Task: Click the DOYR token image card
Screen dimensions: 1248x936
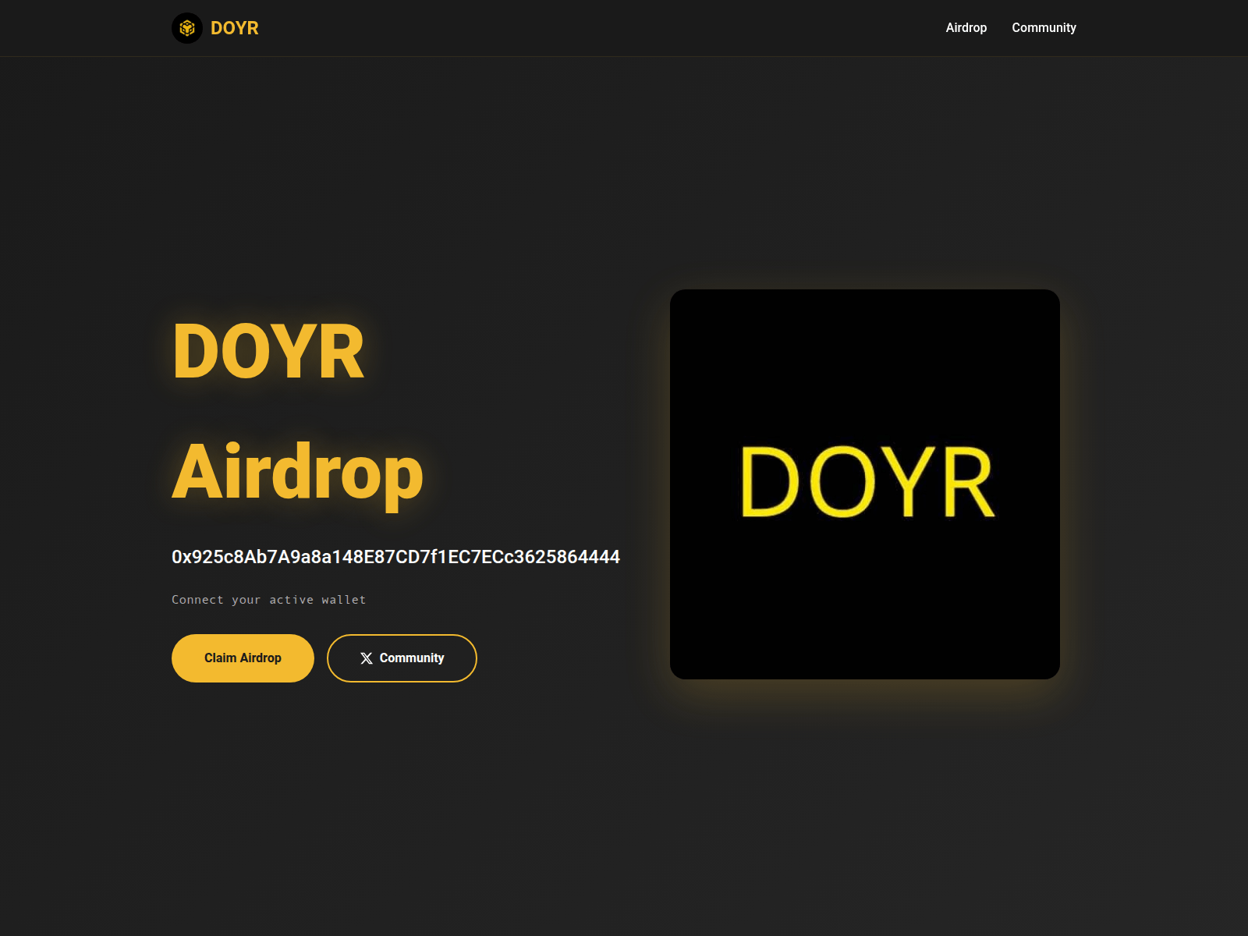Action: (865, 484)
